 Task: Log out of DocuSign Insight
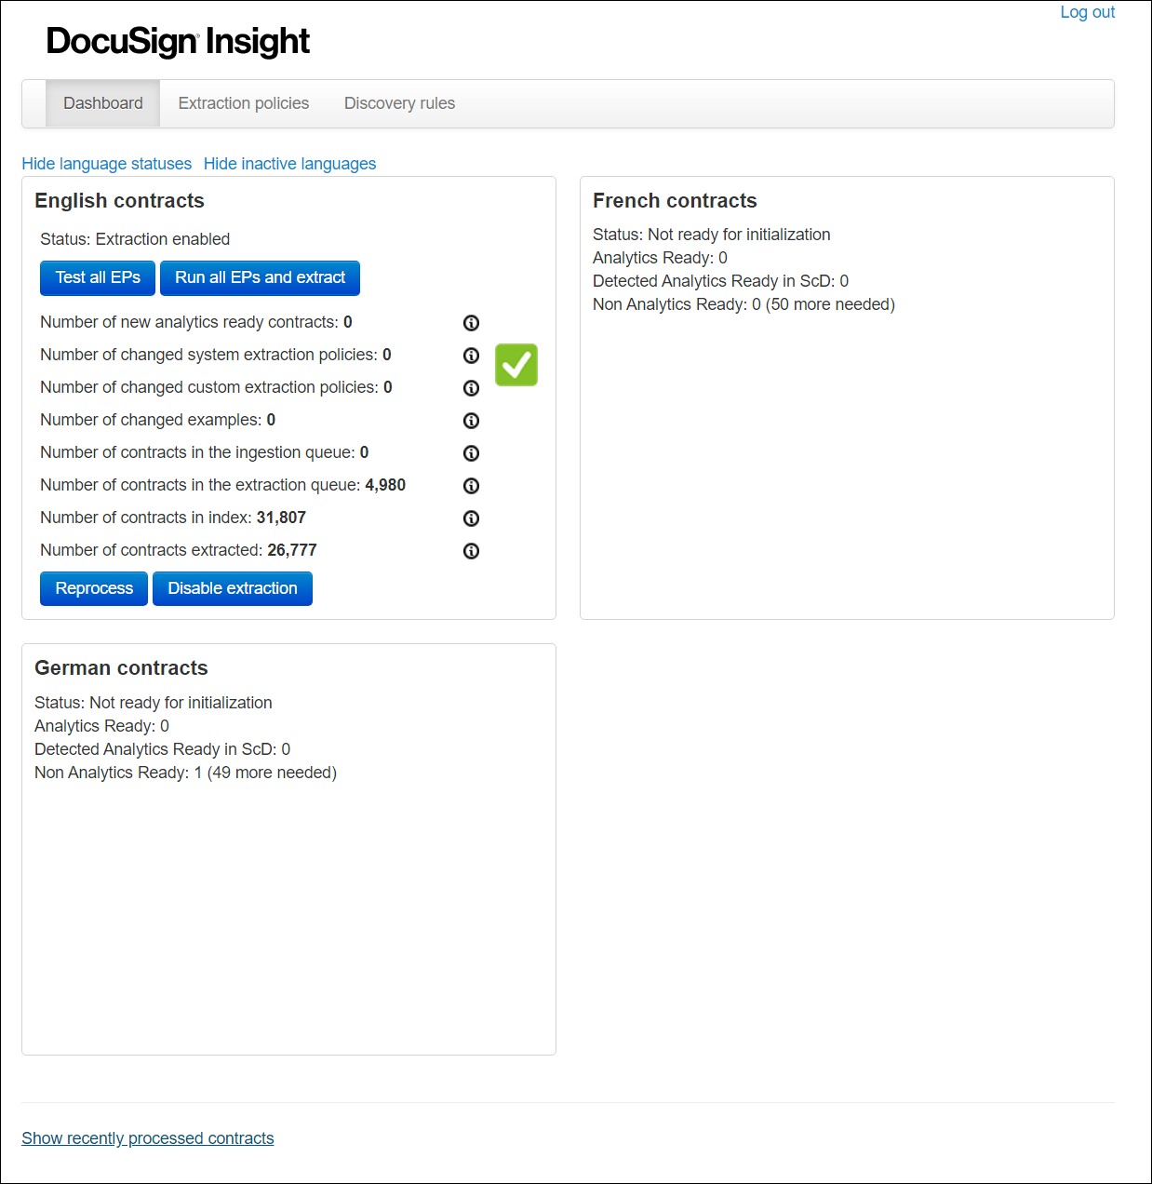(1087, 12)
